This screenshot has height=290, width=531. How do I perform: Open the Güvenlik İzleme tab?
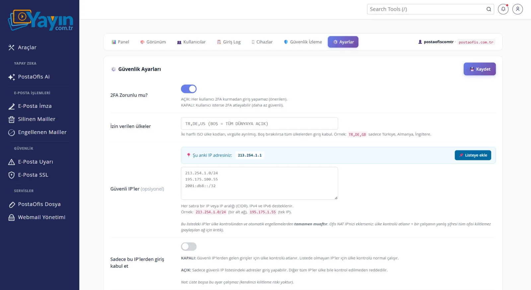pos(303,42)
